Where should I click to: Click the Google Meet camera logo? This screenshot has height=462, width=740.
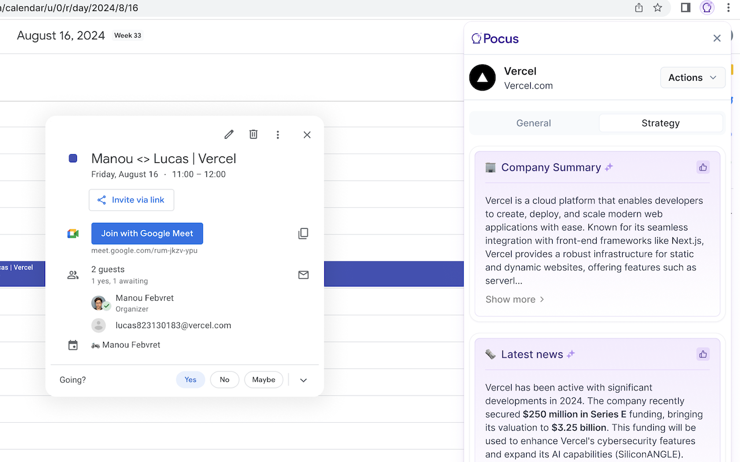pyautogui.click(x=73, y=233)
